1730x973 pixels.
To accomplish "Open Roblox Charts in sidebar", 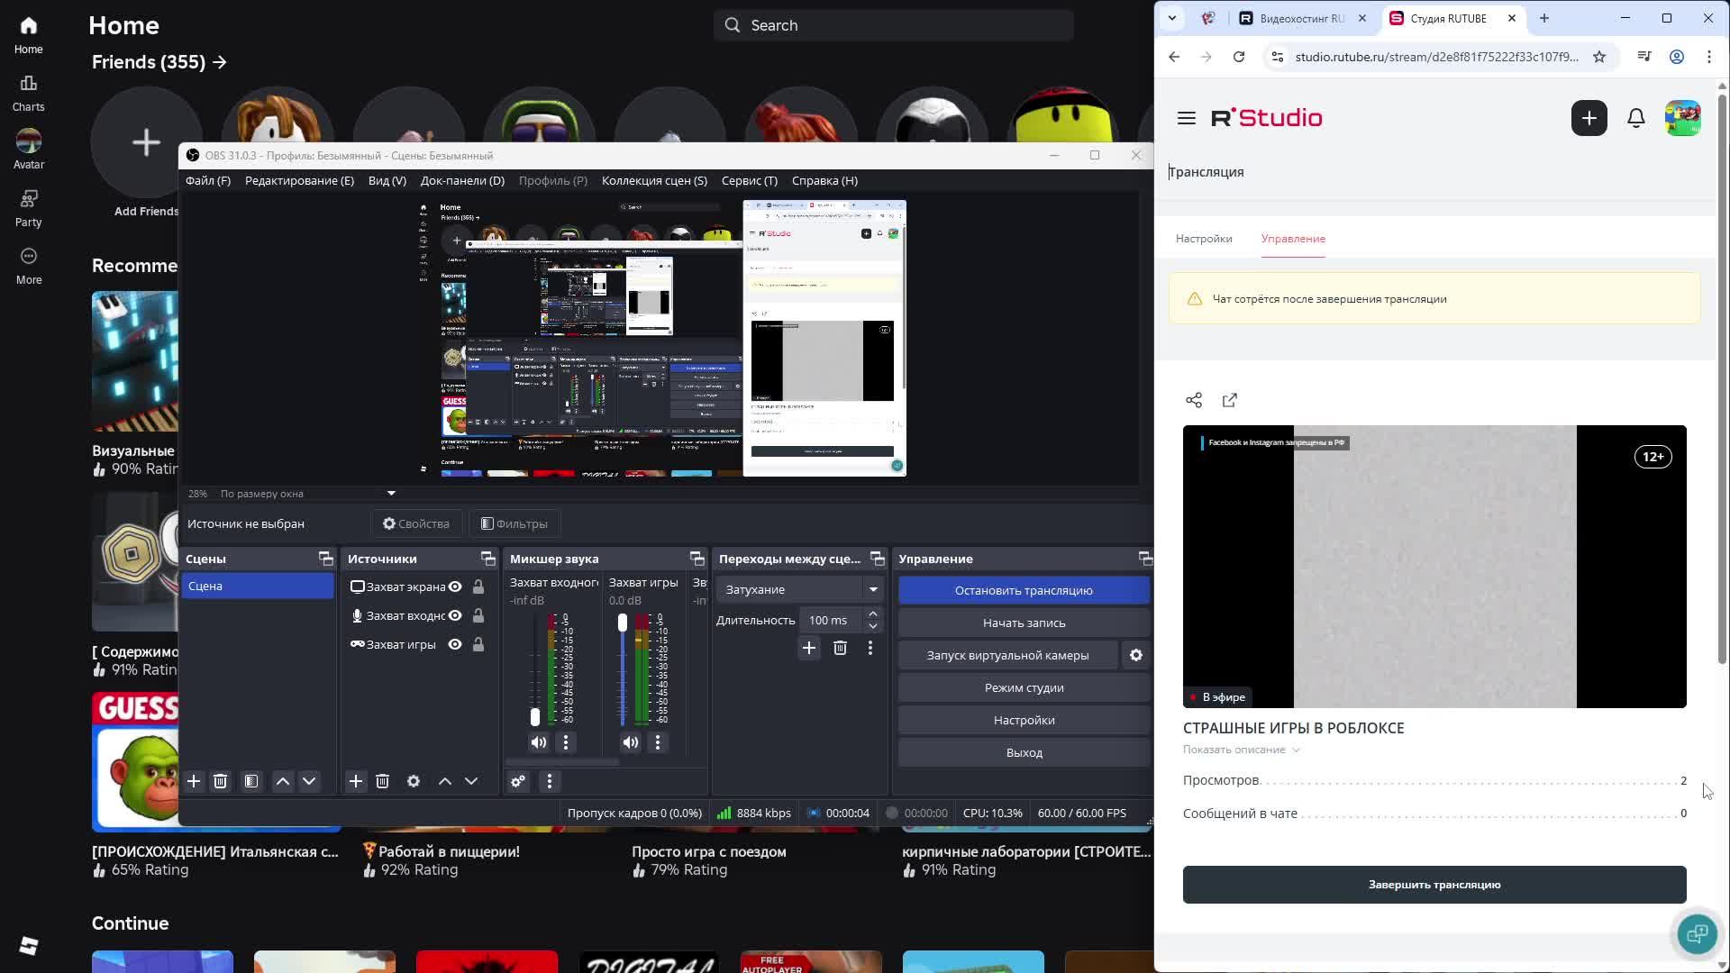I will point(28,94).
